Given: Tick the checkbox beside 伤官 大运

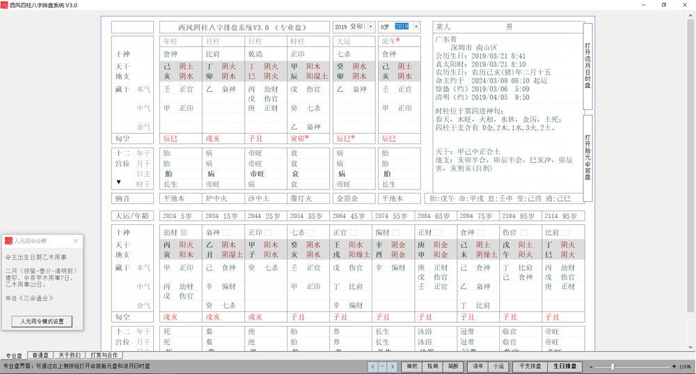Looking at the screenshot, I should point(523,233).
